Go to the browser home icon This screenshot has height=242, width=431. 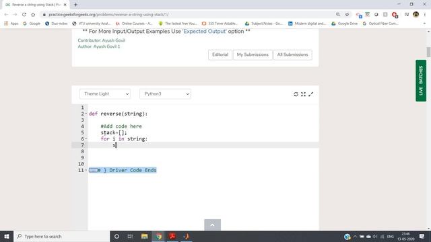click(x=33, y=15)
